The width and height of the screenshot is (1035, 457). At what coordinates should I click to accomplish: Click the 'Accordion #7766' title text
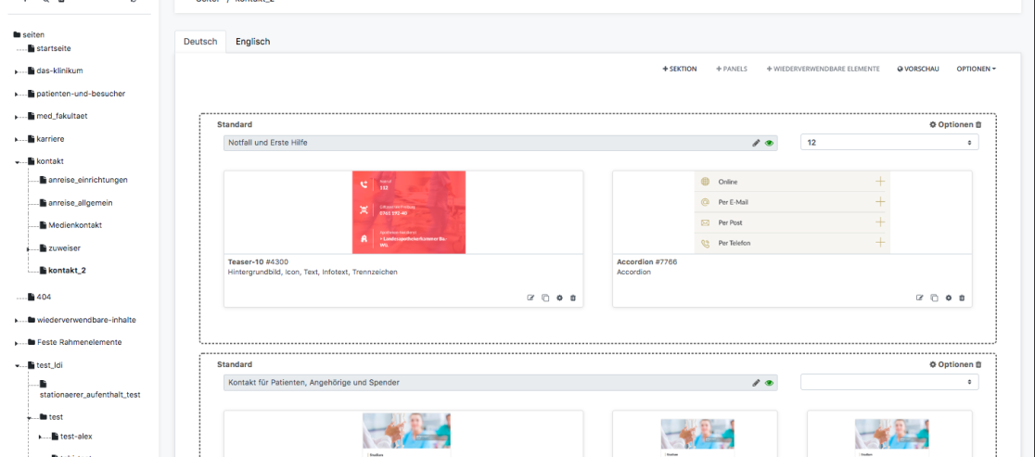646,261
